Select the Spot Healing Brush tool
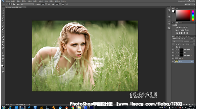 3,26
